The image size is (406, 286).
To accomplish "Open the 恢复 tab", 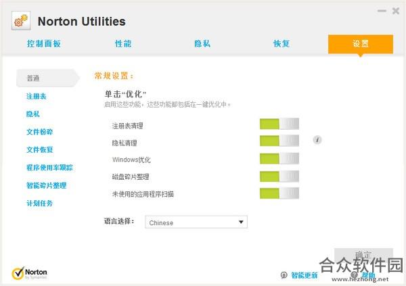I will pos(281,43).
